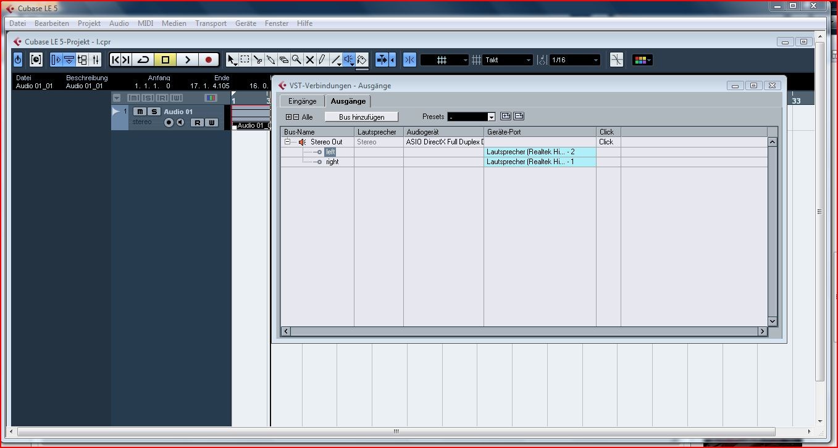
Task: Click the store preset icon
Action: [x=506, y=116]
